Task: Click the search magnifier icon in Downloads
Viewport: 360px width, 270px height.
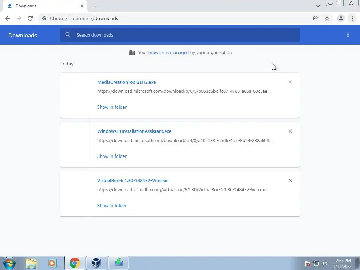Action: pos(68,35)
